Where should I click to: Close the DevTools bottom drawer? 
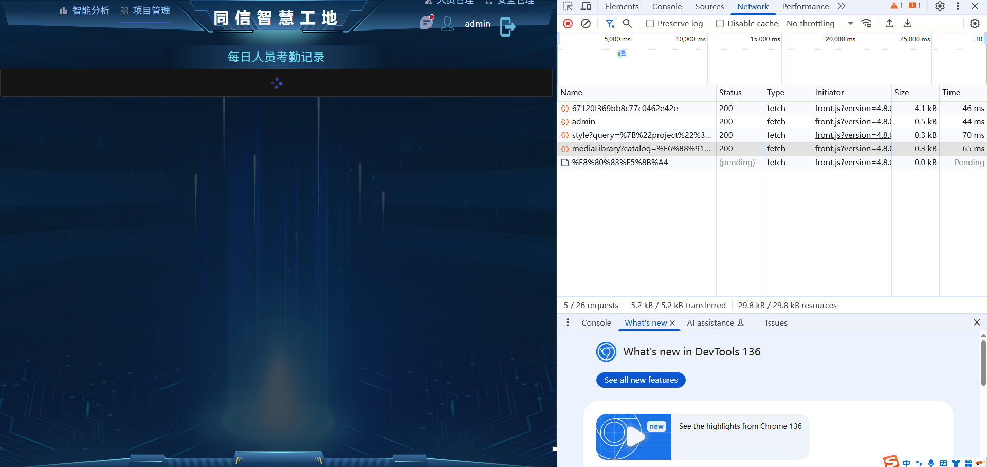(977, 322)
